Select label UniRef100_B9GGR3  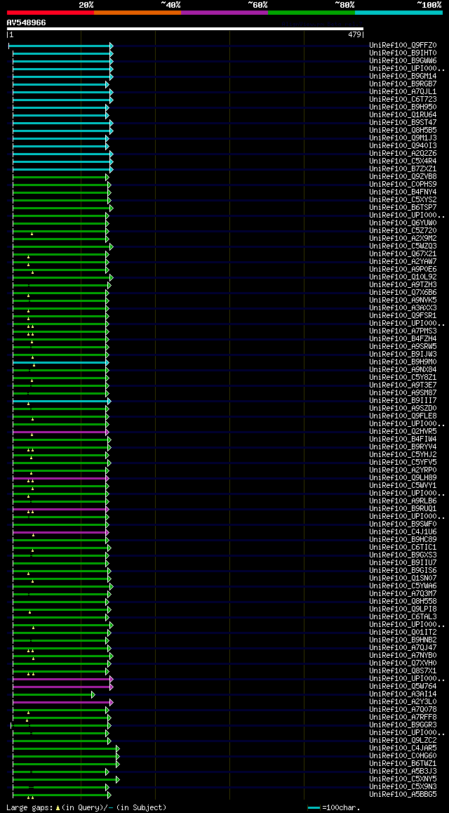pos(403,725)
